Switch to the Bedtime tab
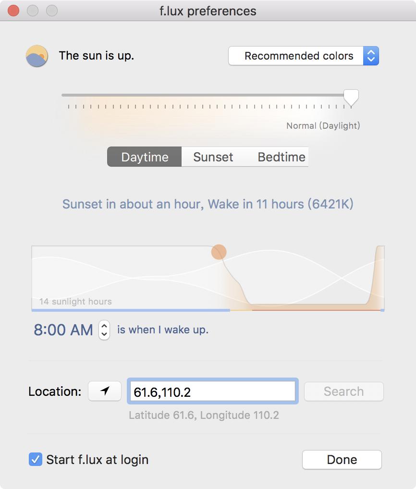Viewport: 416px width, 489px height. point(281,157)
